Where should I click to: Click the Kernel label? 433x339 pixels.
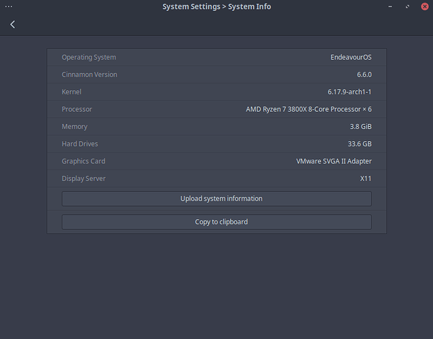(71, 92)
